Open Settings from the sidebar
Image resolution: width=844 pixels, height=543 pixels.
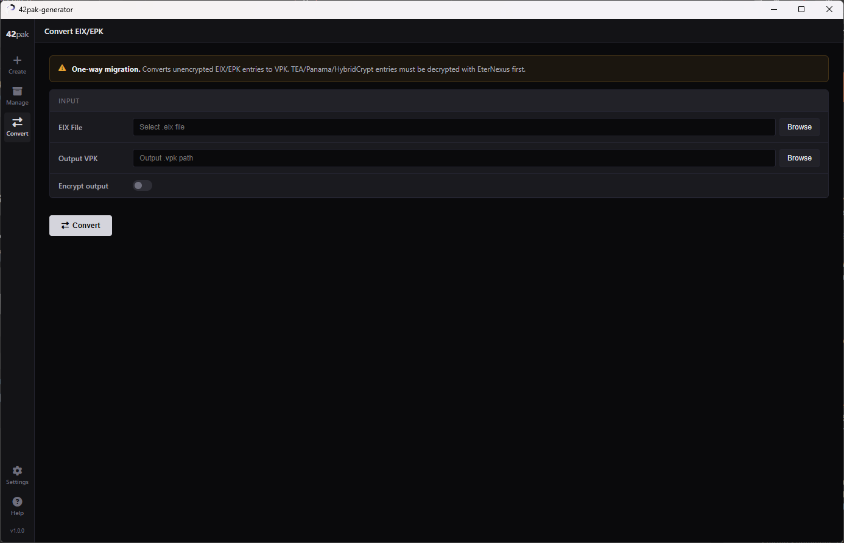(17, 476)
